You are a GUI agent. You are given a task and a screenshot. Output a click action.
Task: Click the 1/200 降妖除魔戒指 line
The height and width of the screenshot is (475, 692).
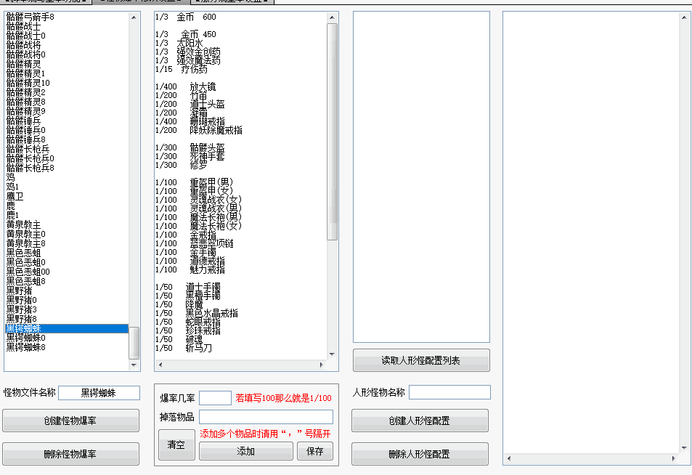(x=199, y=130)
